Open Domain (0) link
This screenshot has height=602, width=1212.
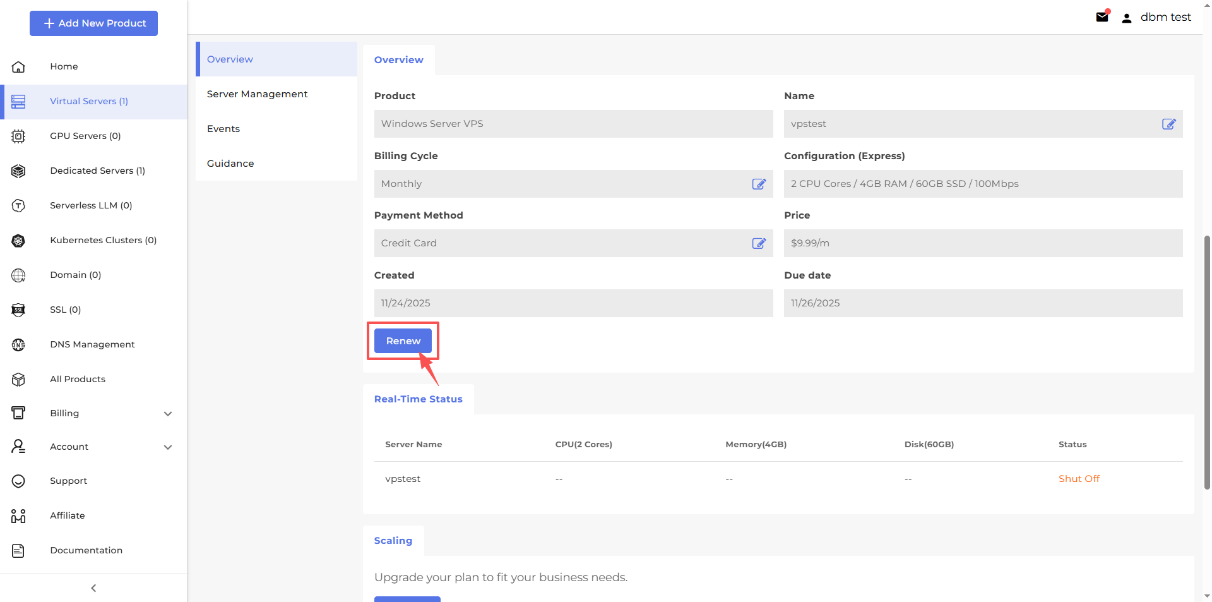pyautogui.click(x=75, y=275)
